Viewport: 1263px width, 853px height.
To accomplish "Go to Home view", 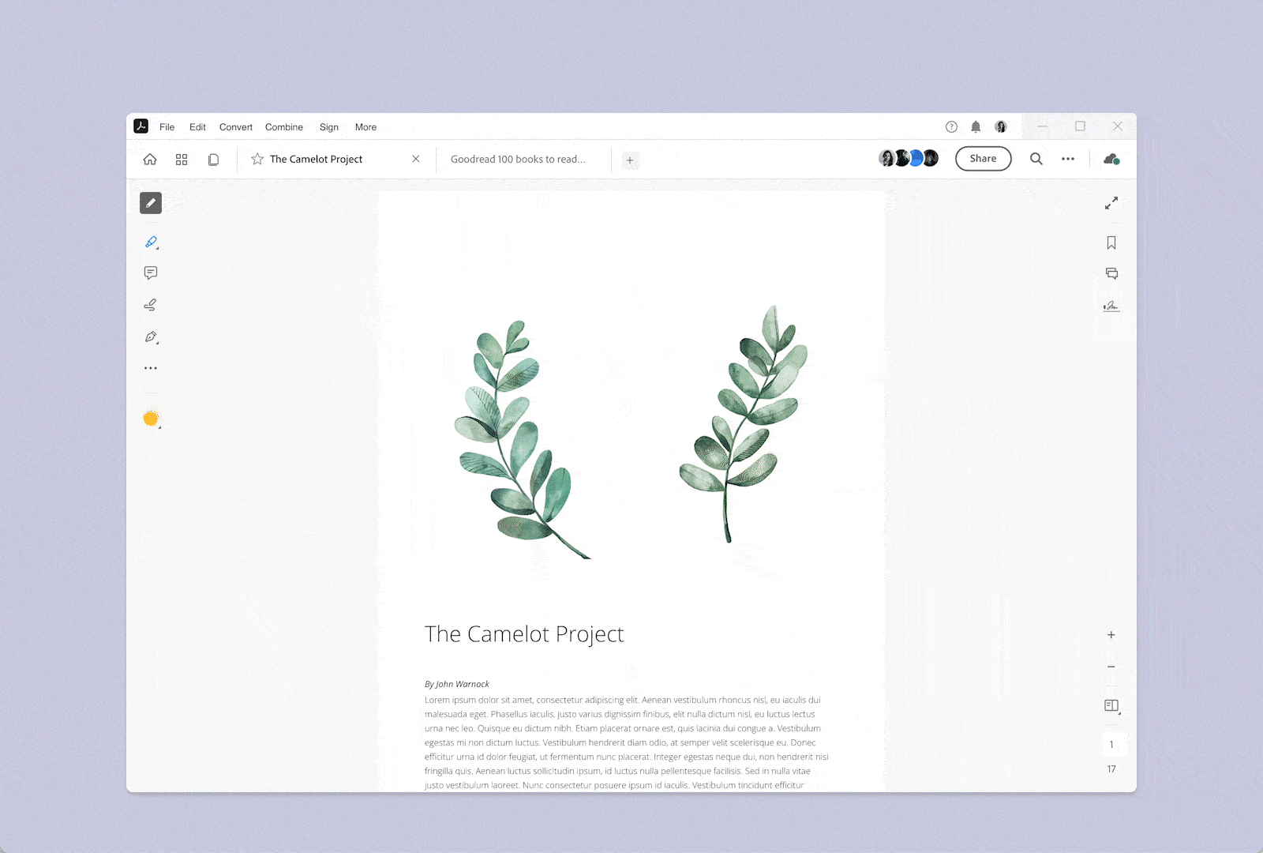I will pos(150,160).
